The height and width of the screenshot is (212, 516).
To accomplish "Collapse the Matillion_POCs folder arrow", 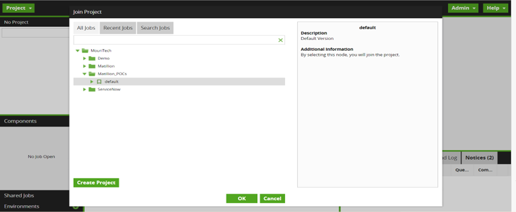I will 85,74.
